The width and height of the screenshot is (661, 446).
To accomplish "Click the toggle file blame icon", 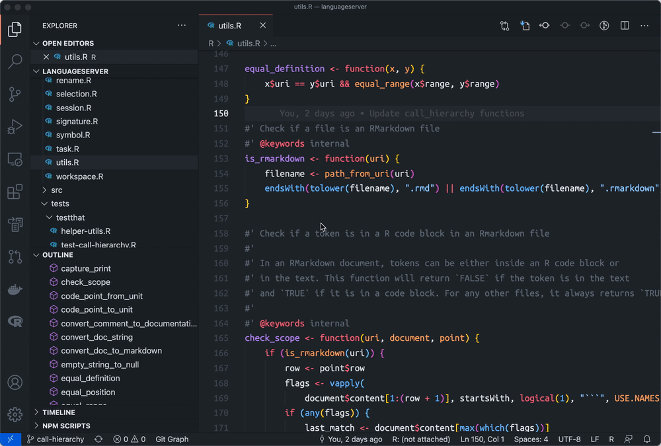I will [544, 26].
